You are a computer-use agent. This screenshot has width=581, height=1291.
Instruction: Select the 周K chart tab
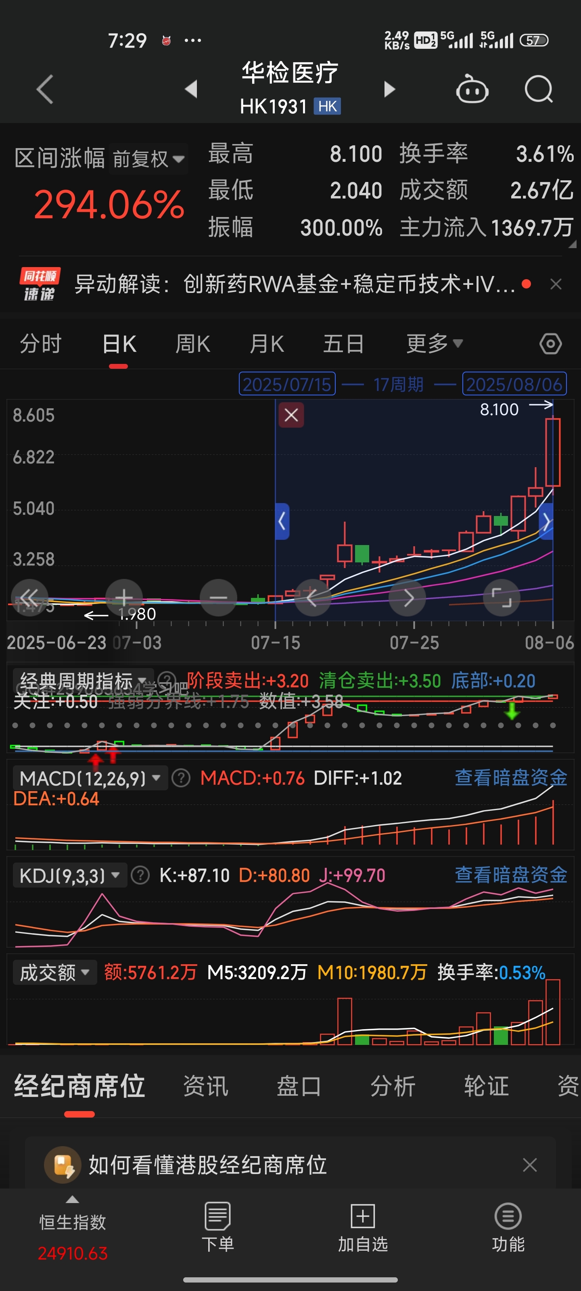pyautogui.click(x=192, y=344)
